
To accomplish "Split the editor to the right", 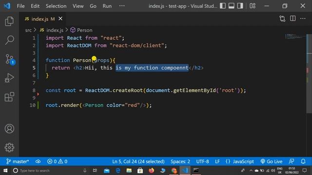I will coord(292,18).
